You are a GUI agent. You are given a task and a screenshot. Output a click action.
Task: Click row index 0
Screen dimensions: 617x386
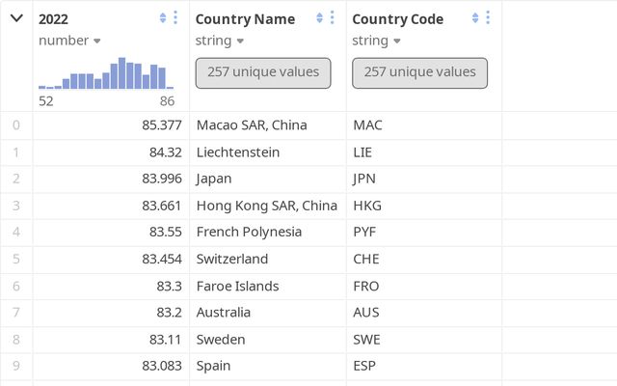(x=16, y=125)
